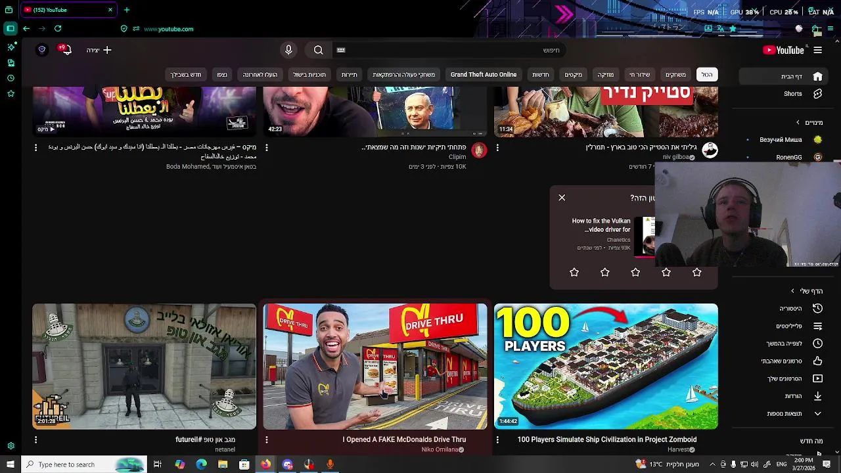Open site security shield in address bar

(x=124, y=29)
